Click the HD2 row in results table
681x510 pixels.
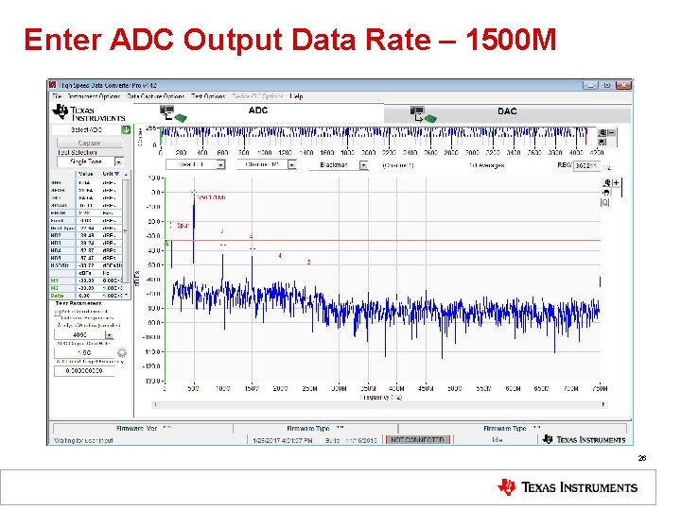pos(86,235)
